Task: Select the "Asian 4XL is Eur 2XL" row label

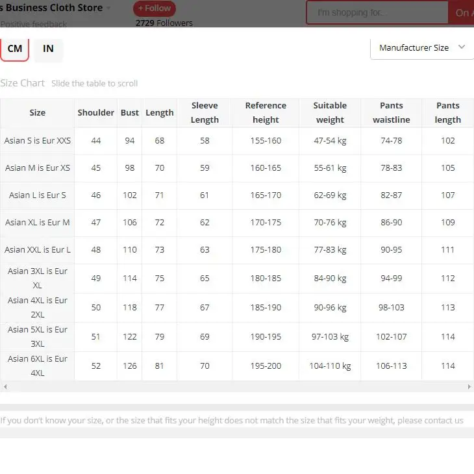Action: coord(38,307)
